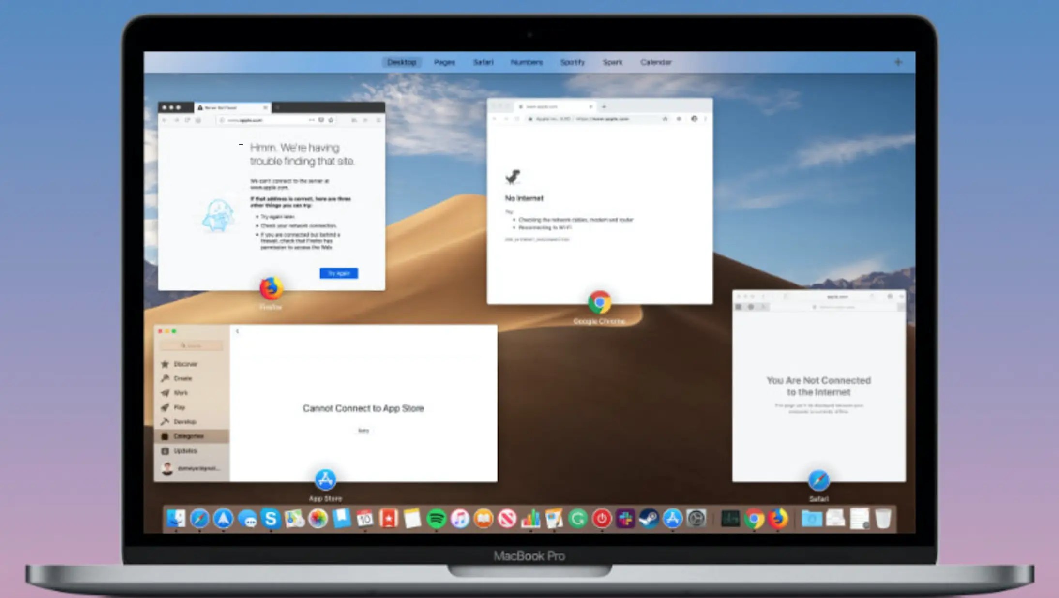Switch to the Calendar space
This screenshot has height=598, width=1059.
pyautogui.click(x=656, y=62)
